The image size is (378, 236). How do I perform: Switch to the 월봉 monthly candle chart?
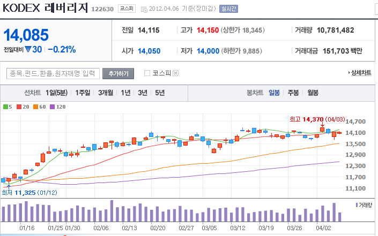(313, 93)
